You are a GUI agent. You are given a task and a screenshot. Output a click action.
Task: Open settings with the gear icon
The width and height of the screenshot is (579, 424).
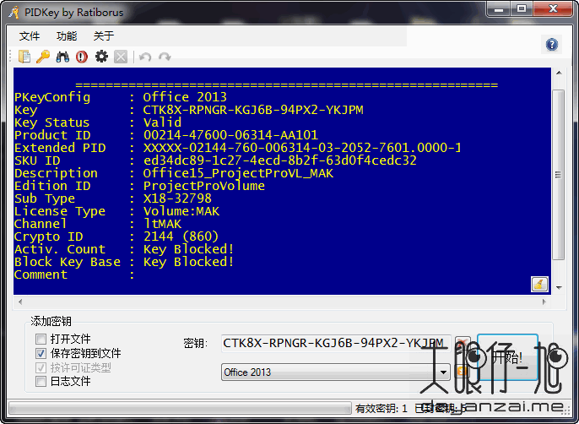(101, 57)
